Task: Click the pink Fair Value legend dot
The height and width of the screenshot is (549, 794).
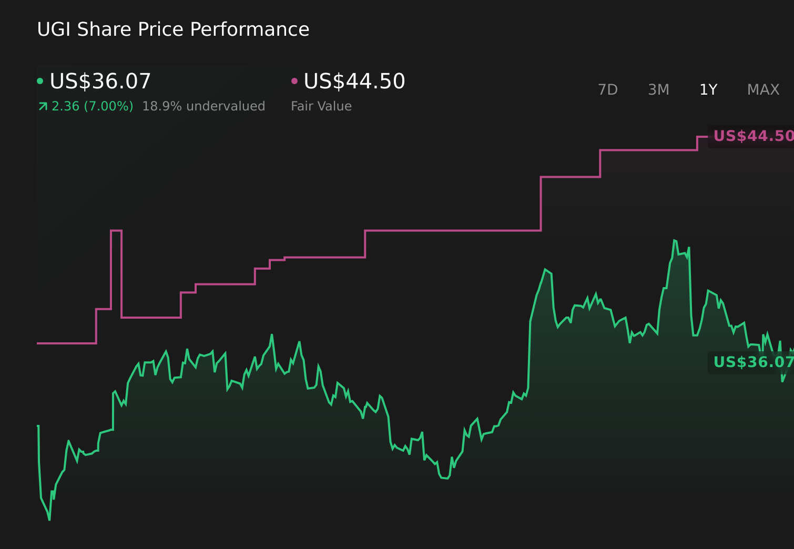Action: click(x=295, y=80)
